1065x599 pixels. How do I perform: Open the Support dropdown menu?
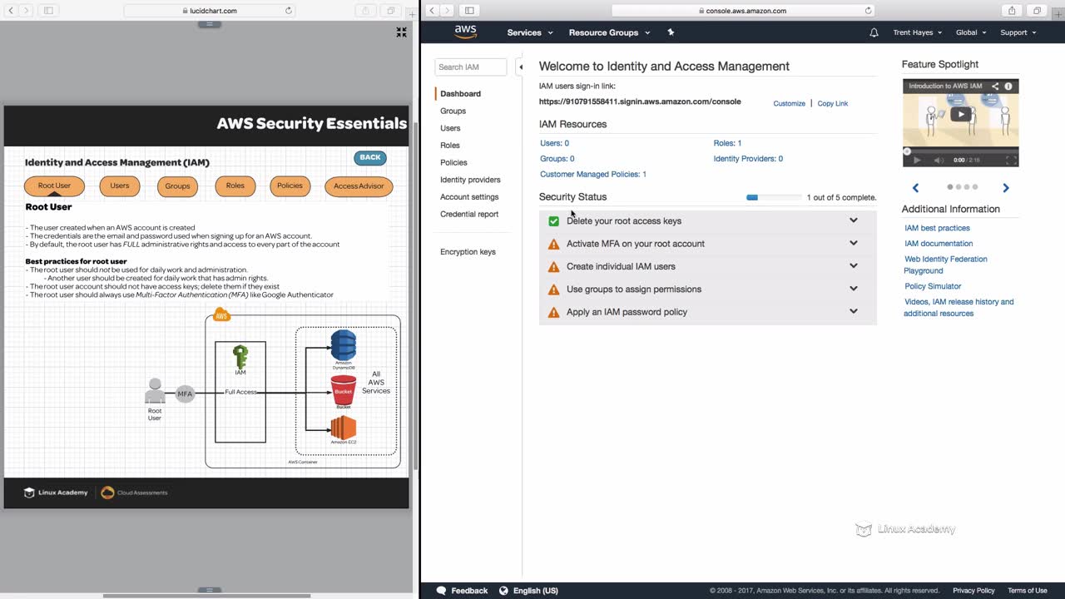(x=1018, y=32)
